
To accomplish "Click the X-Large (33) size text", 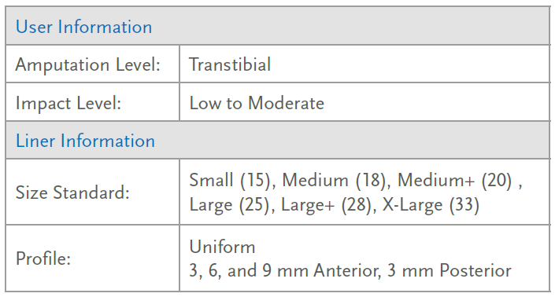I will (431, 205).
